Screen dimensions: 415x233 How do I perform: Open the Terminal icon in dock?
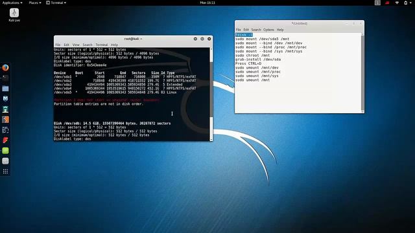coord(5,78)
